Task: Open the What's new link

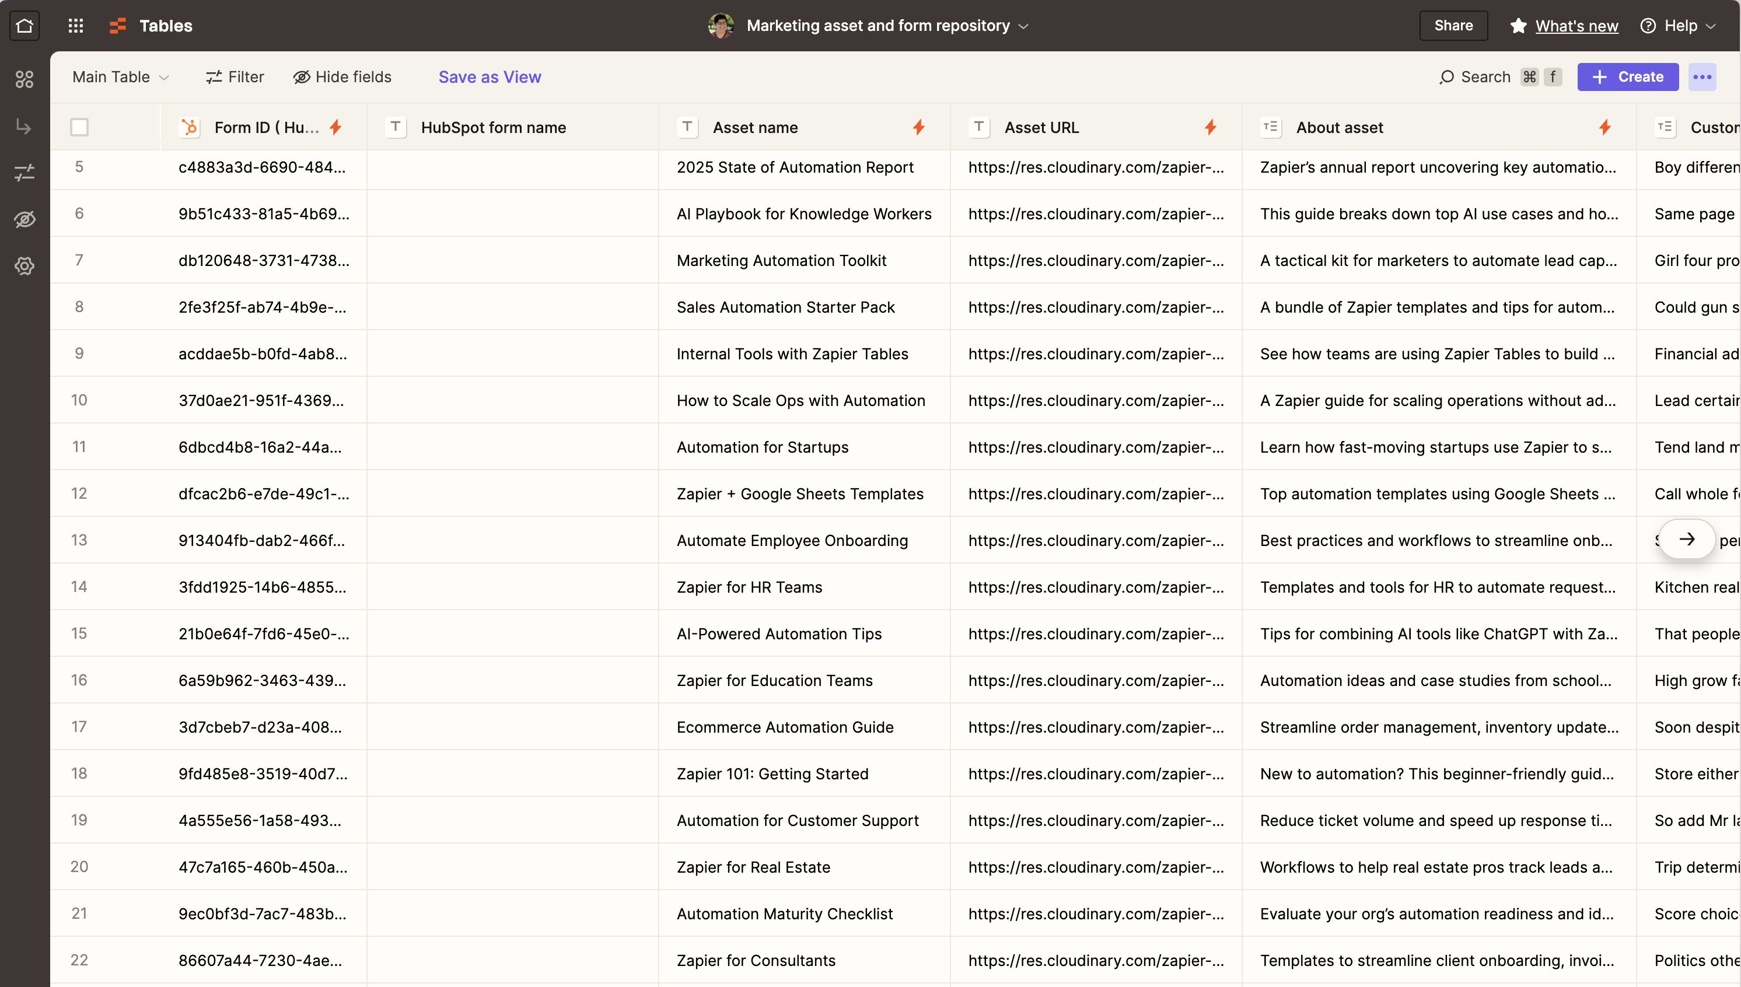Action: click(x=1576, y=26)
